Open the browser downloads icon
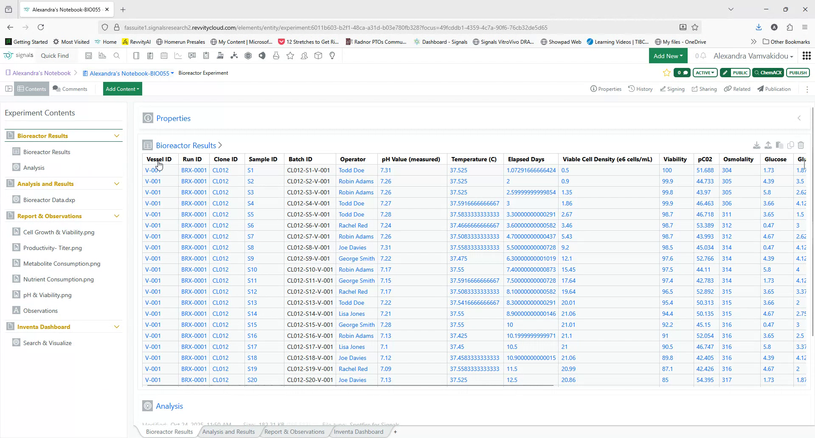Screen dimensions: 815x438 [759, 27]
